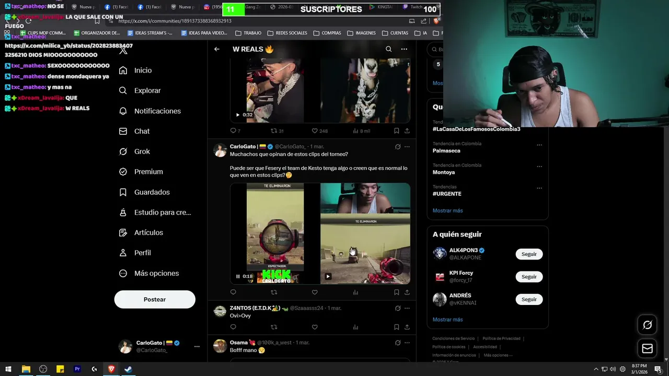Open Grok from the sidebar menu
Image resolution: width=669 pixels, height=376 pixels.
[x=134, y=151]
